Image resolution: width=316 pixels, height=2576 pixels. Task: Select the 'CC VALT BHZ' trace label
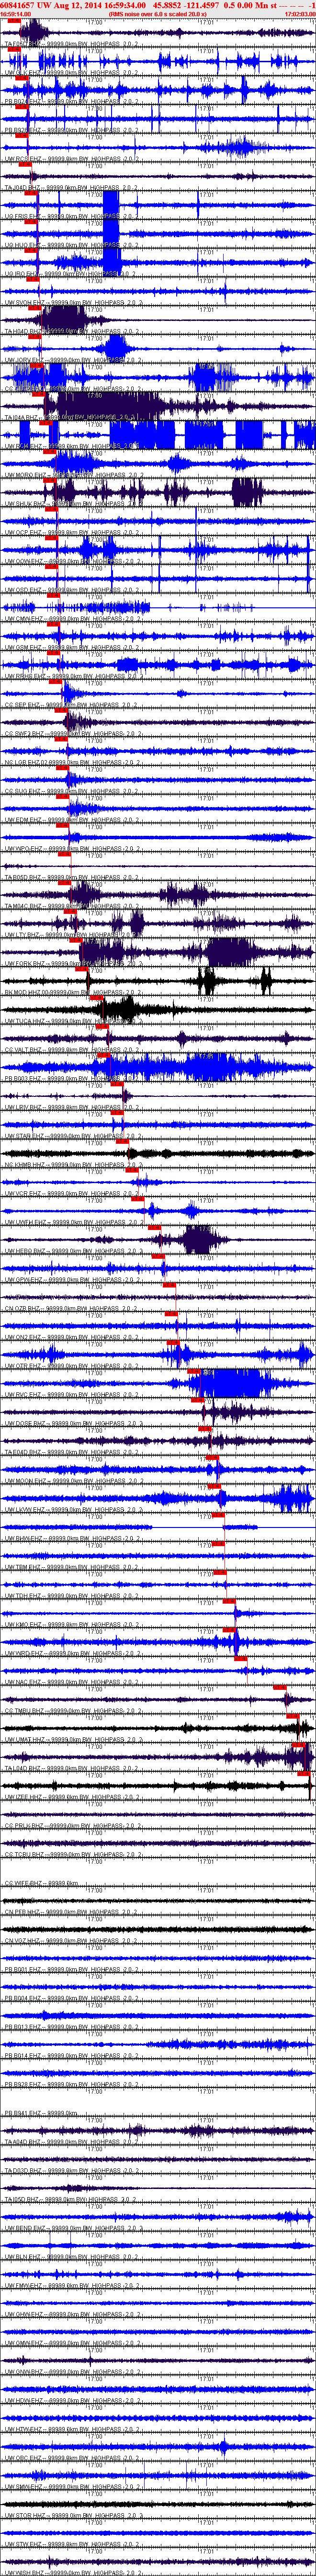[24, 1049]
